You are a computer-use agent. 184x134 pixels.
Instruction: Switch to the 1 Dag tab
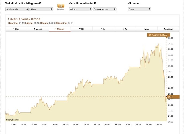[x=16, y=29]
